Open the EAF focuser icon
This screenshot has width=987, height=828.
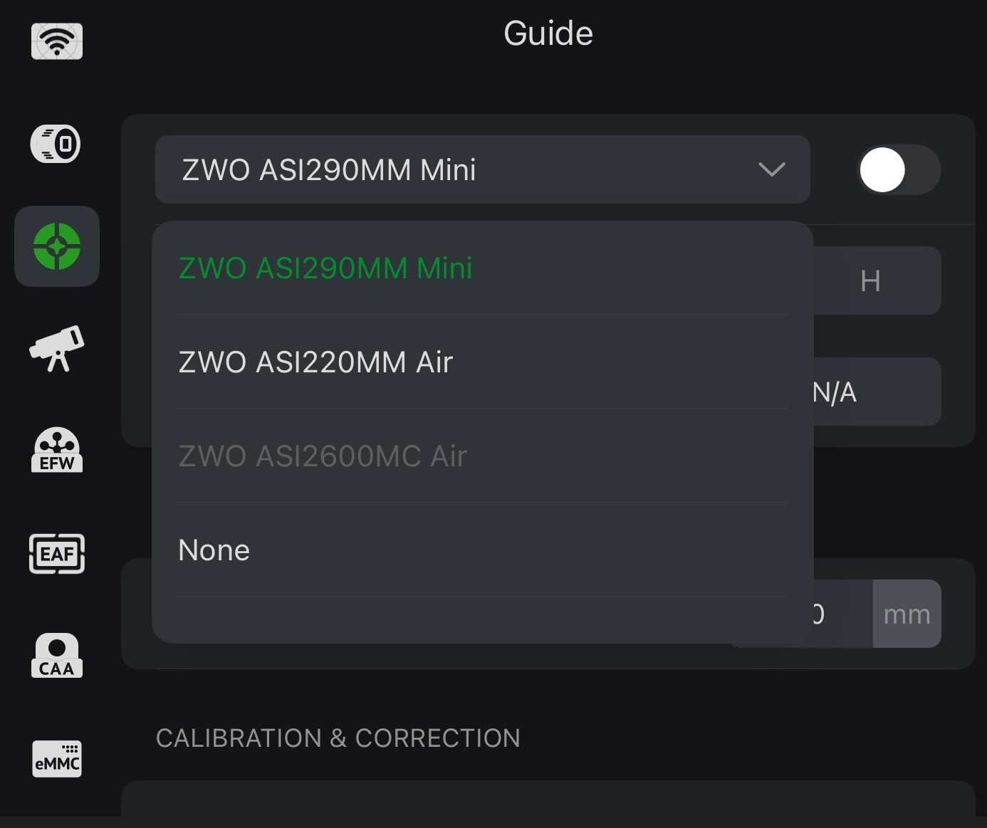pos(57,553)
